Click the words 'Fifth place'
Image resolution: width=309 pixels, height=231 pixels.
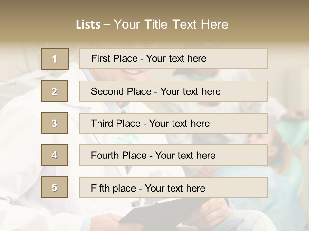[x=114, y=188]
